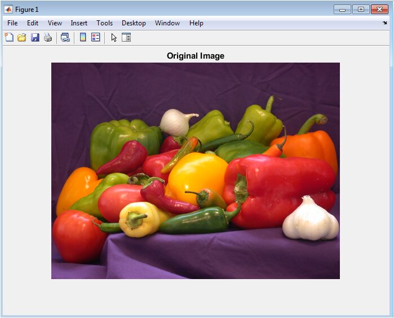The width and height of the screenshot is (394, 318).
Task: Toggle the Insert Colorbar button
Action: 83,38
